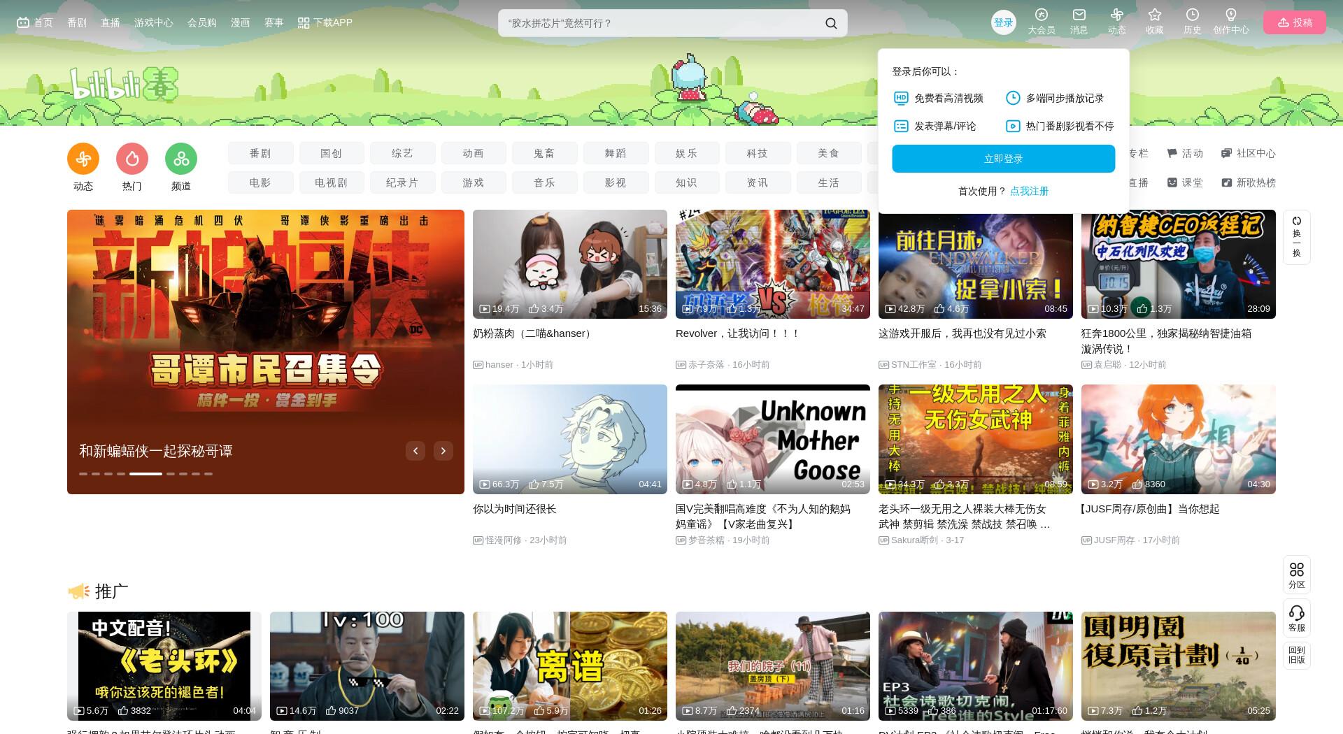
Task: Open 圆明园复原计划 video thumbnail
Action: pos(1179,666)
